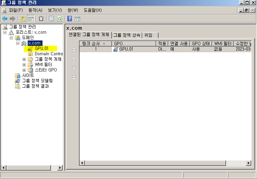Click the forward arrow toolbar icon
This screenshot has height=179, width=257.
coord(12,19)
